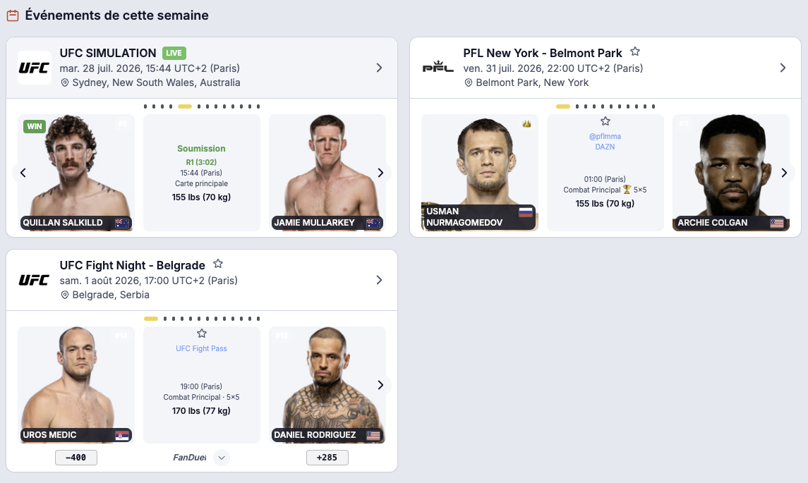Open the @pflmma broadcast link

point(605,137)
